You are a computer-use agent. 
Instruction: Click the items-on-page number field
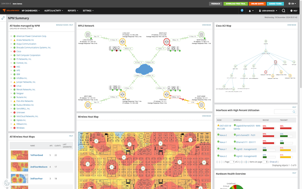265,162
